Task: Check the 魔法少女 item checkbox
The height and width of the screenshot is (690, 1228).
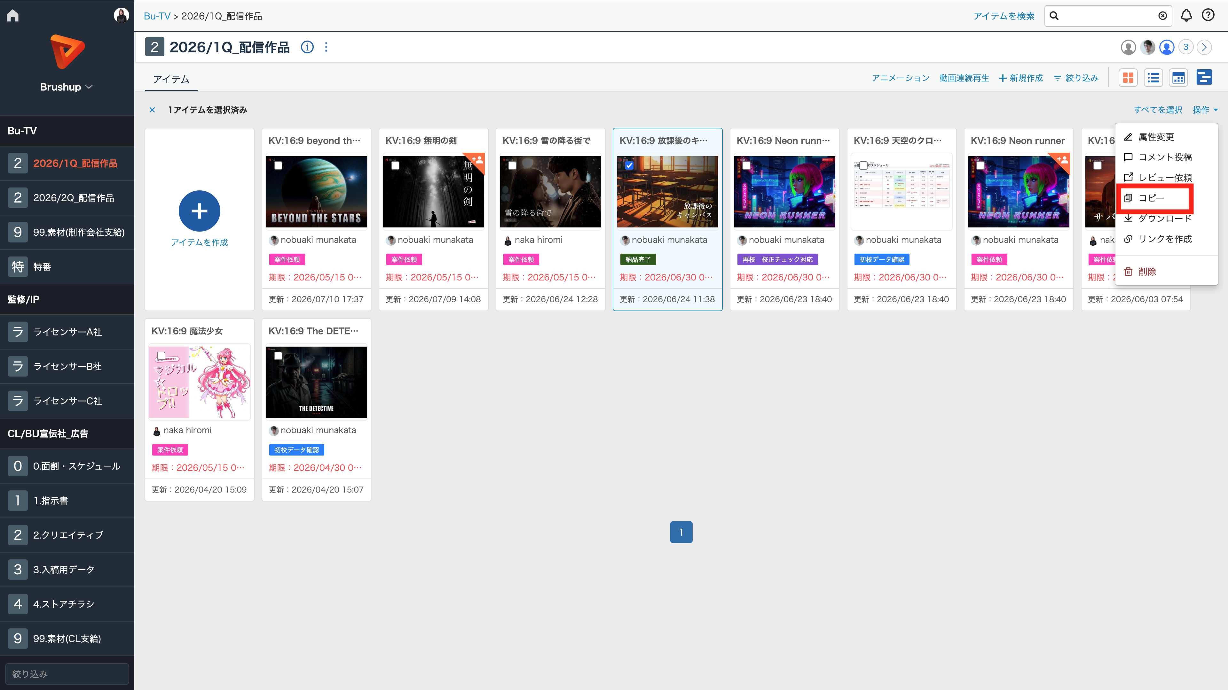Action: (161, 356)
